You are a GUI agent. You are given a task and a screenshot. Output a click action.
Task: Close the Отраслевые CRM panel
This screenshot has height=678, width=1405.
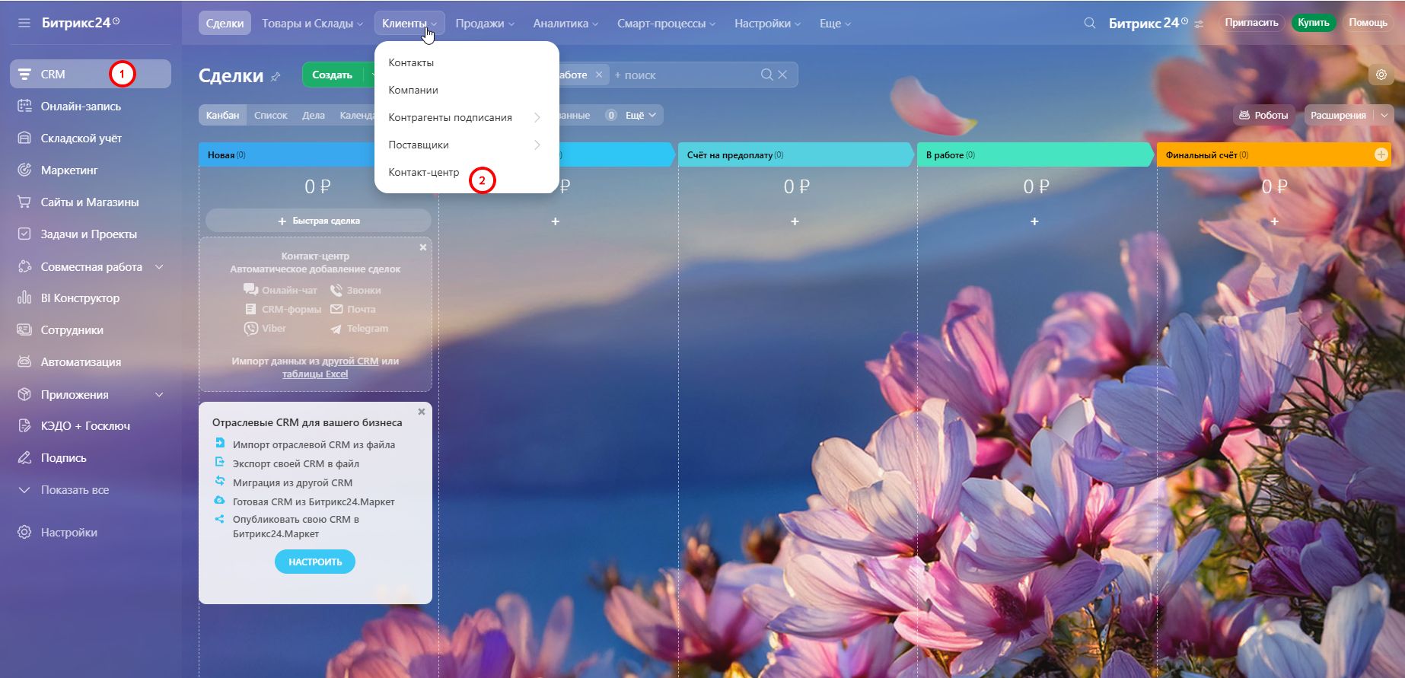422,412
